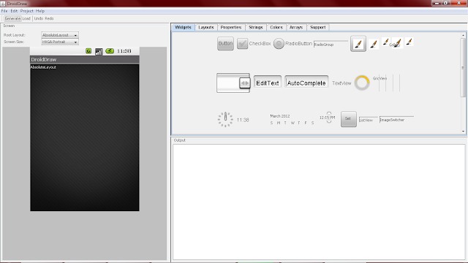Open the Project menu
The height and width of the screenshot is (263, 468).
pyautogui.click(x=26, y=11)
